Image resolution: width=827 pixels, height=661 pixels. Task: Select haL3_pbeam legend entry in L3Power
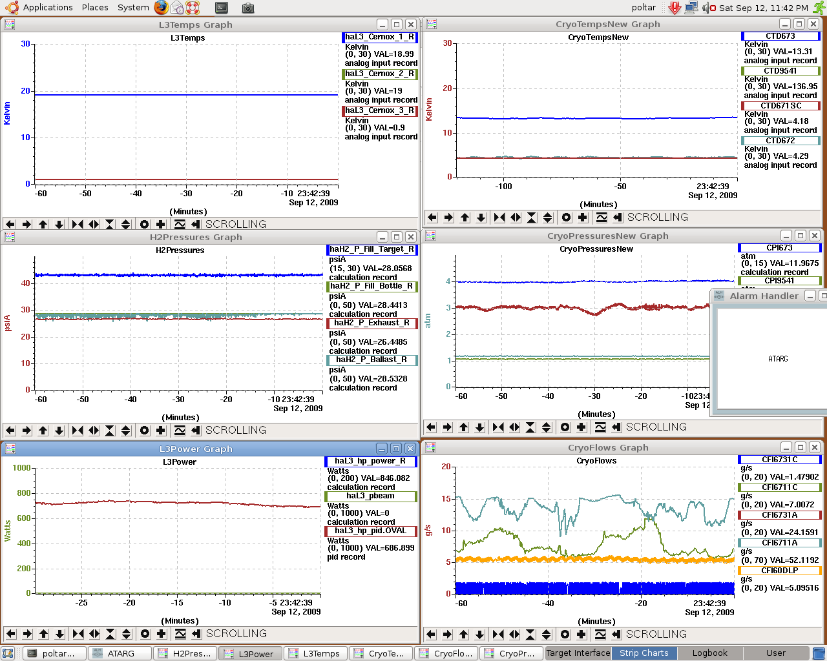click(x=371, y=496)
